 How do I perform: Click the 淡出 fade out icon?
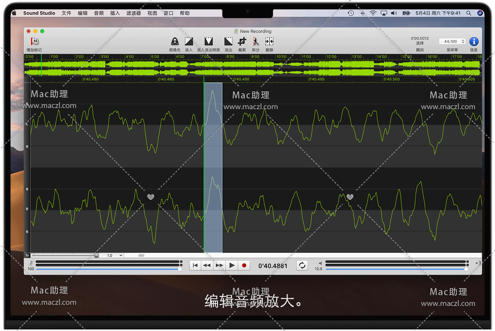pyautogui.click(x=229, y=42)
